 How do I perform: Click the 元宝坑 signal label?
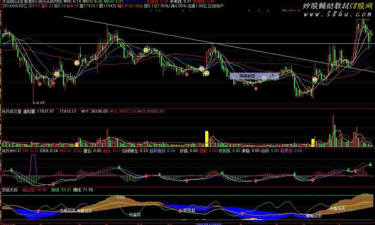(135, 215)
